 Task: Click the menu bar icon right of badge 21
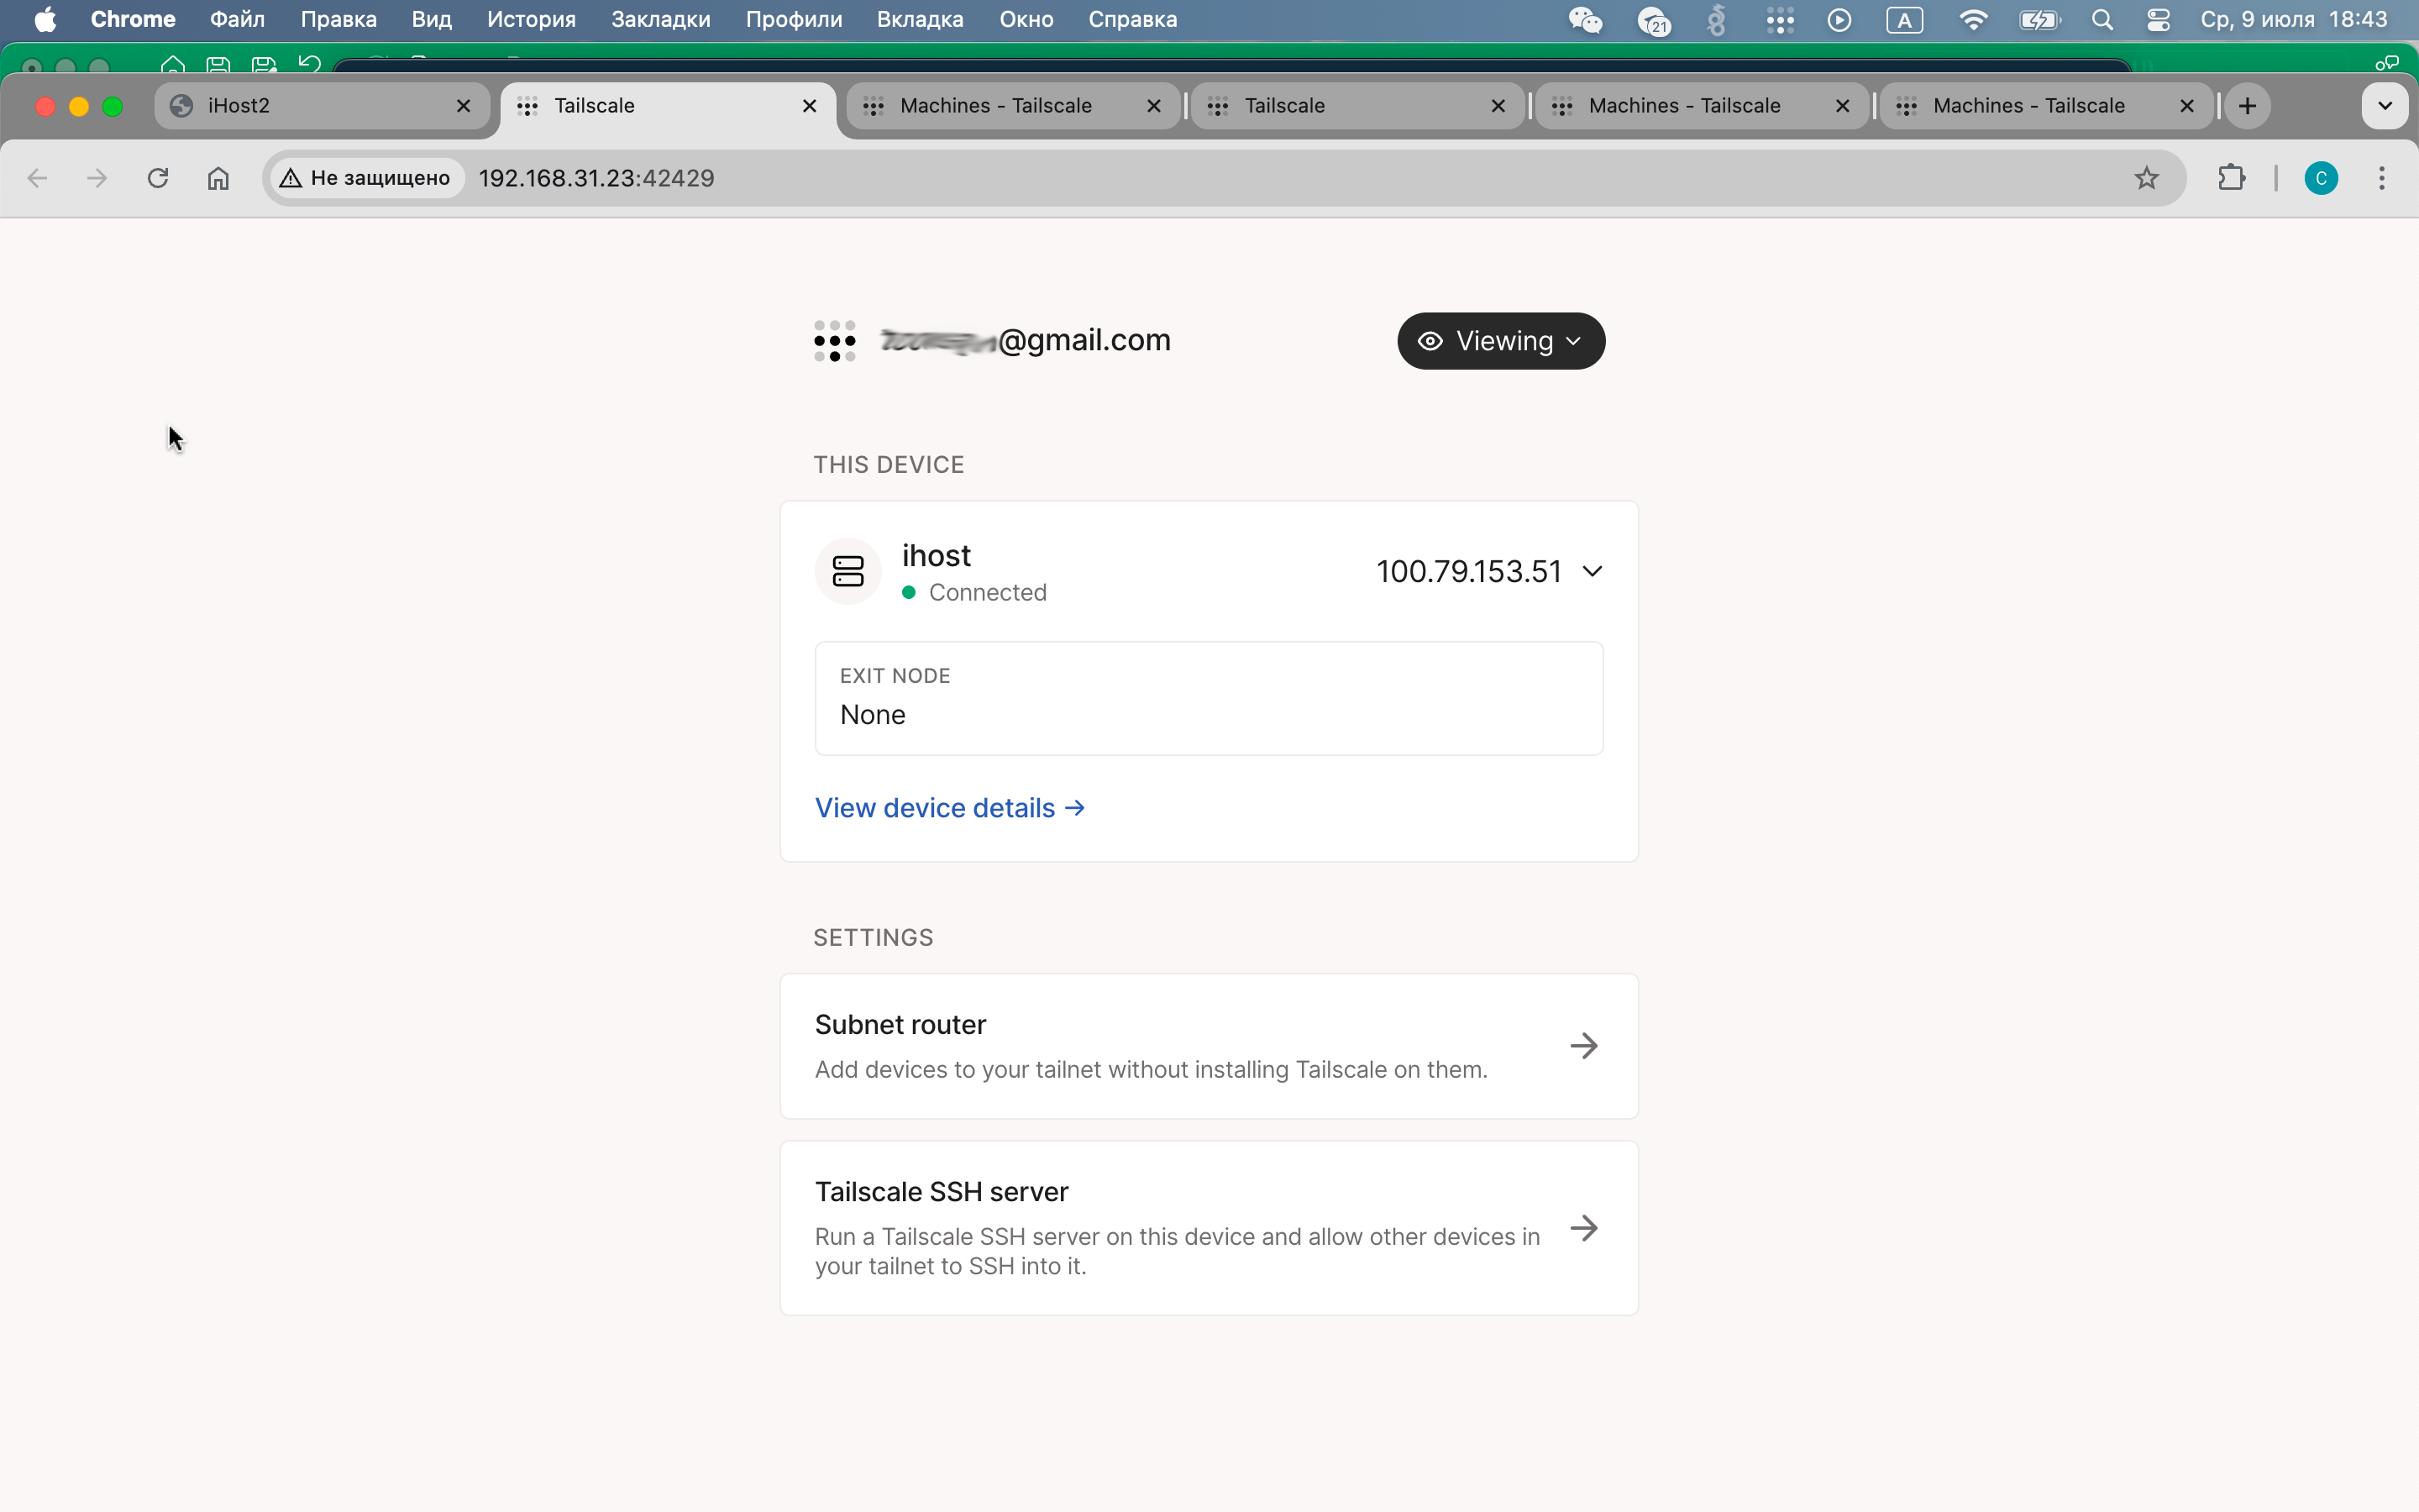pos(1716,19)
